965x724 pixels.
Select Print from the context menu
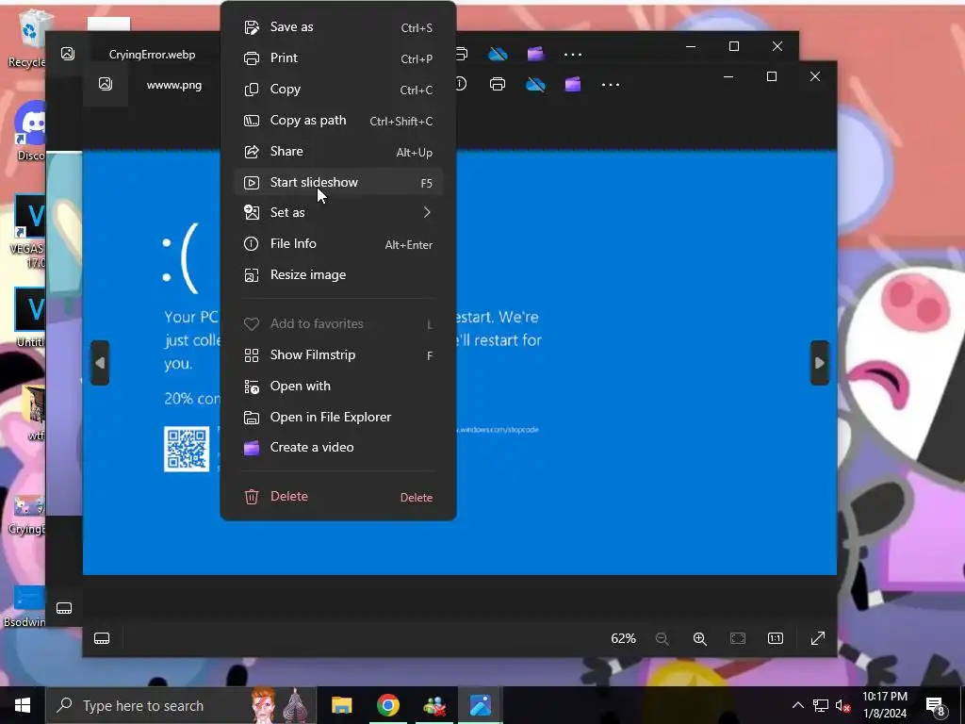click(x=338, y=58)
